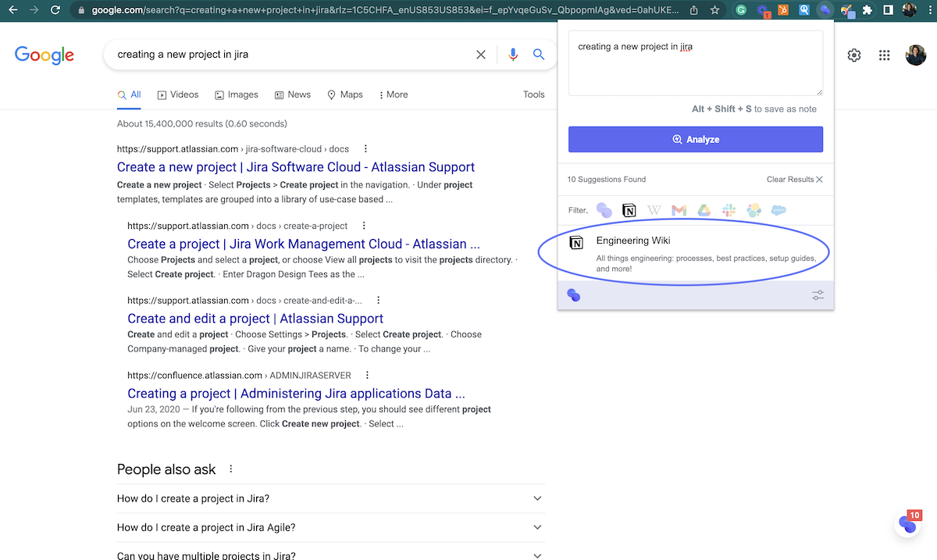Open the blue magnifier extension icon
This screenshot has width=937, height=560.
(803, 10)
